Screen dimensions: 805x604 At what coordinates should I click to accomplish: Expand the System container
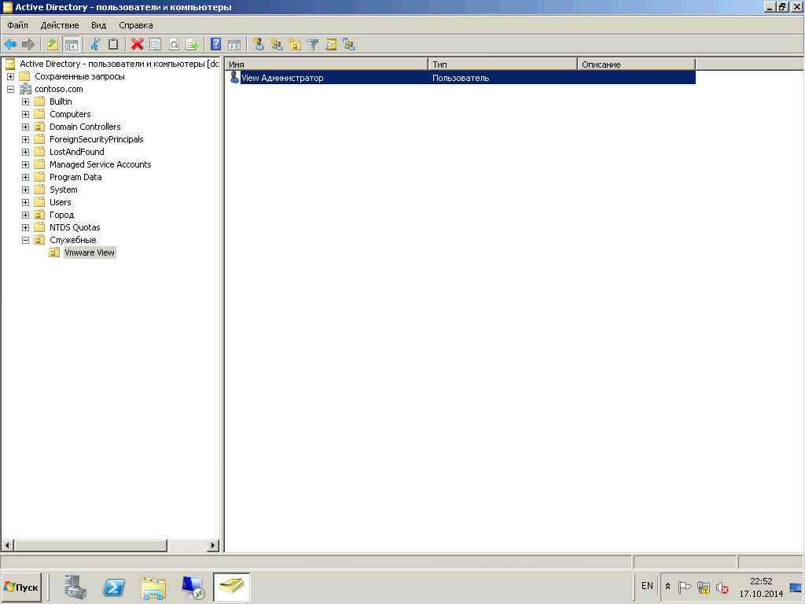25,190
